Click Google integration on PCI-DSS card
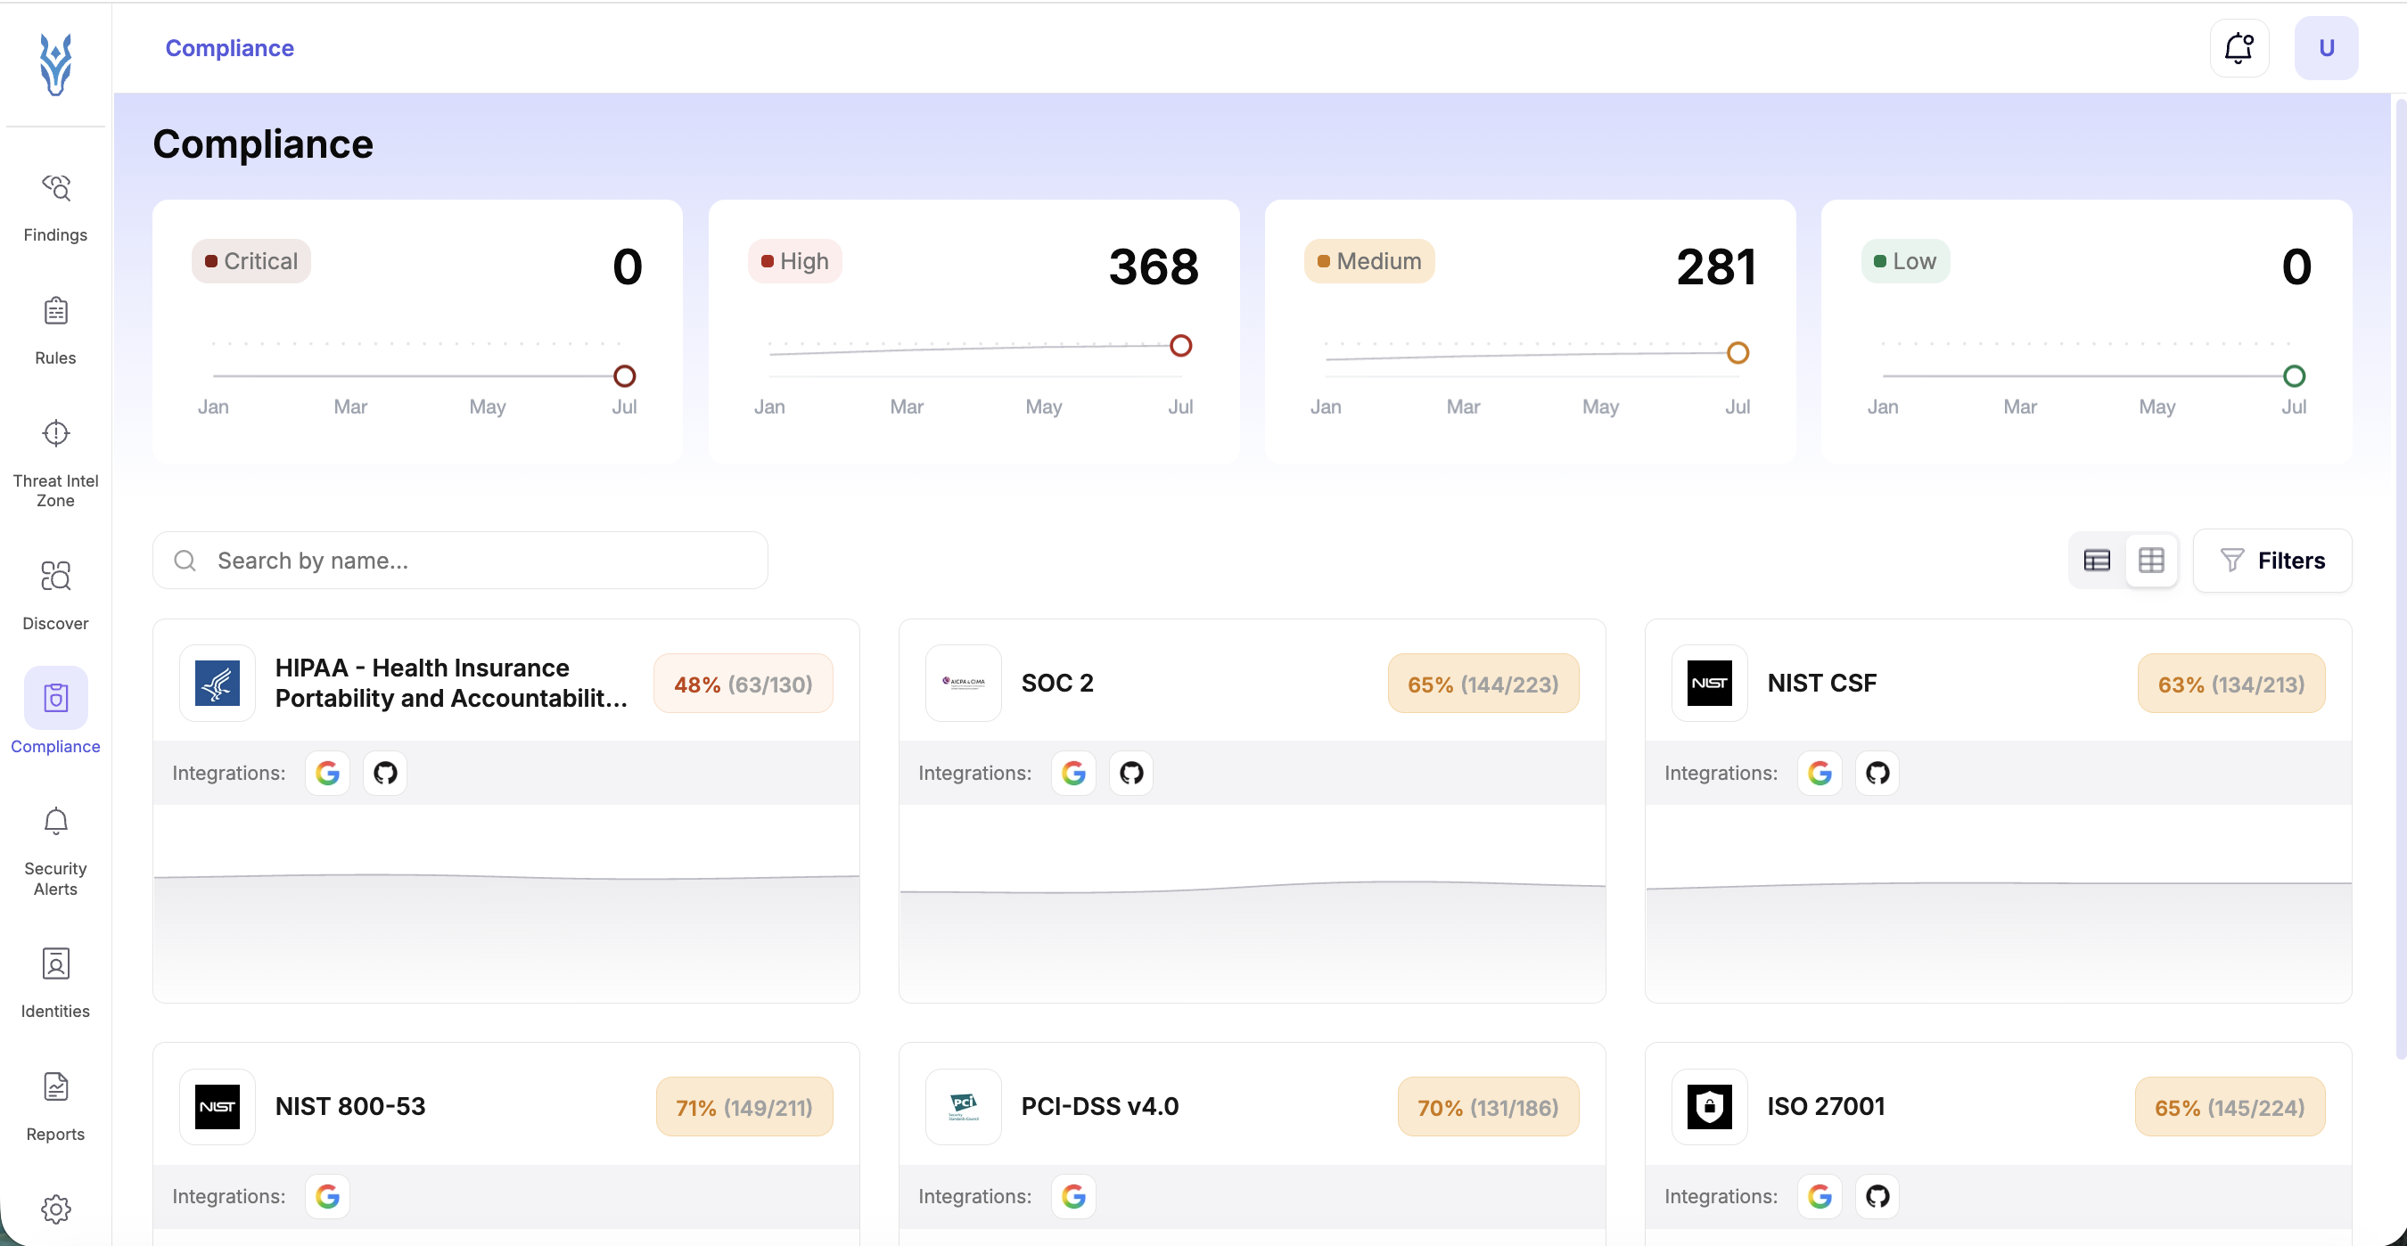This screenshot has width=2407, height=1246. pyautogui.click(x=1072, y=1196)
